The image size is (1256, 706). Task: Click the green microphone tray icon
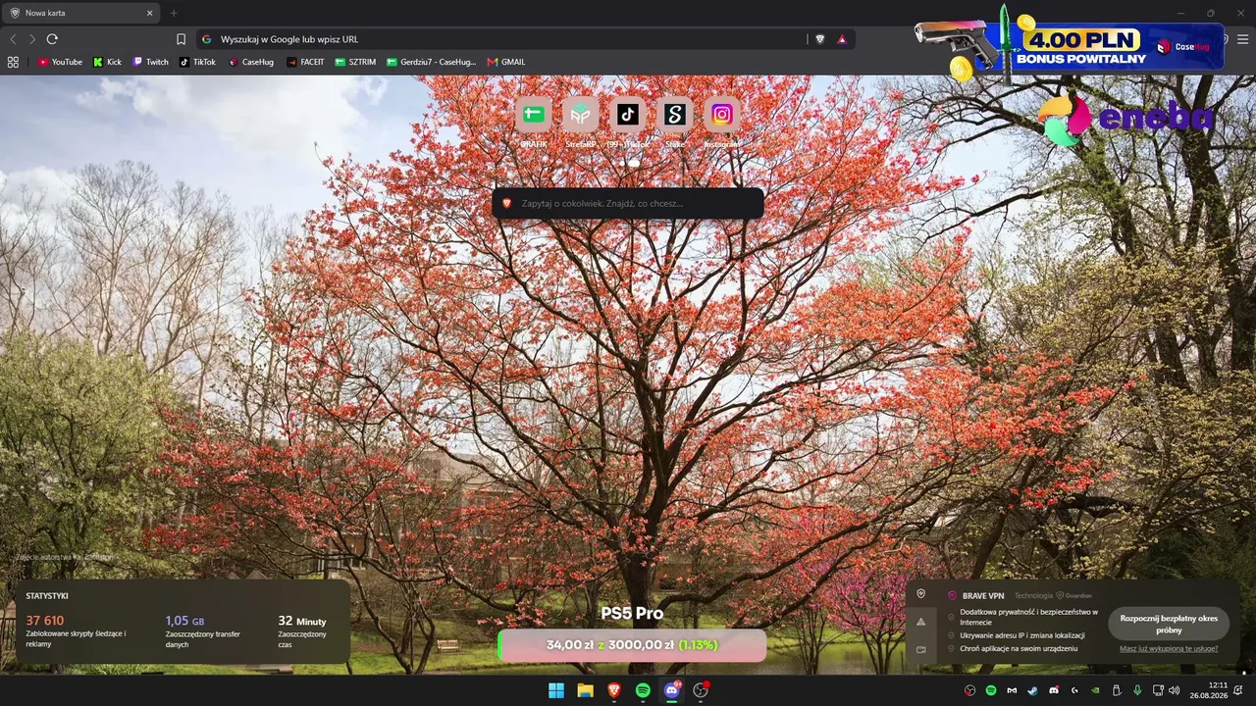pos(1137,690)
